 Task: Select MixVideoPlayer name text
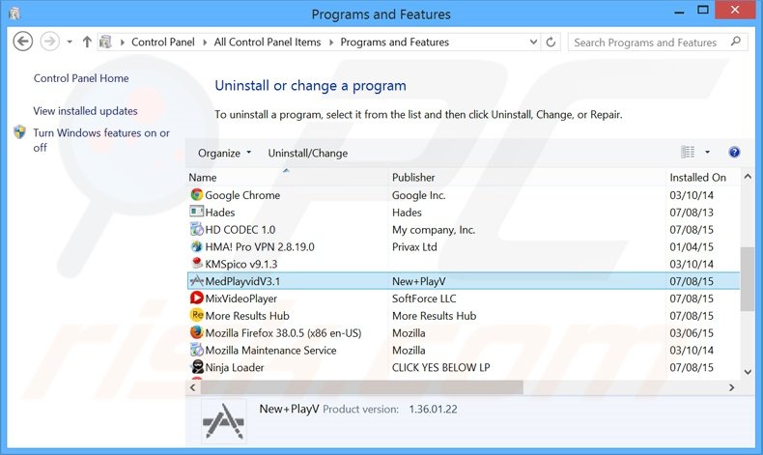coord(240,299)
